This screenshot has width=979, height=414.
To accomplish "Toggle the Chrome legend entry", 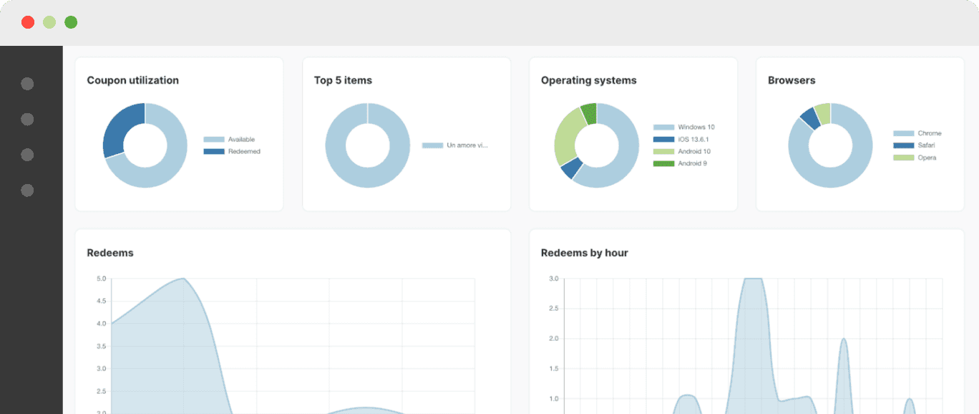I will point(917,133).
